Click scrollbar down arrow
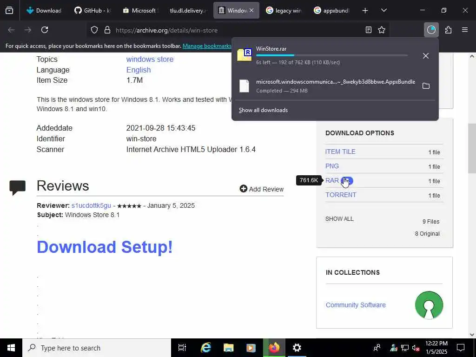This screenshot has height=357, width=476. 472,335
